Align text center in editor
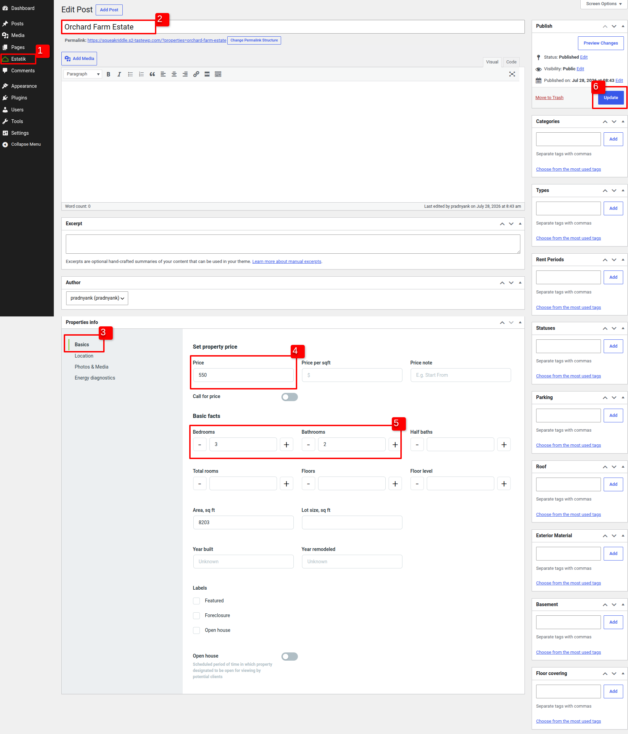 click(x=174, y=74)
